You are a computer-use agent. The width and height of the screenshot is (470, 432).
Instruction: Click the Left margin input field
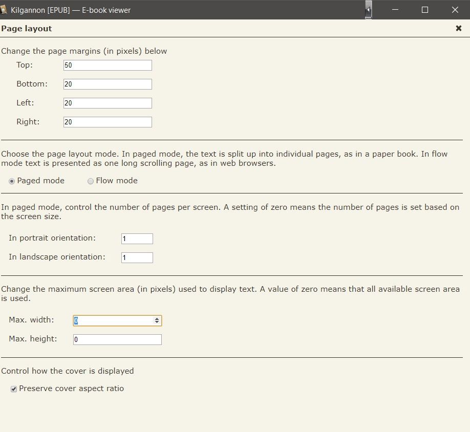click(108, 103)
